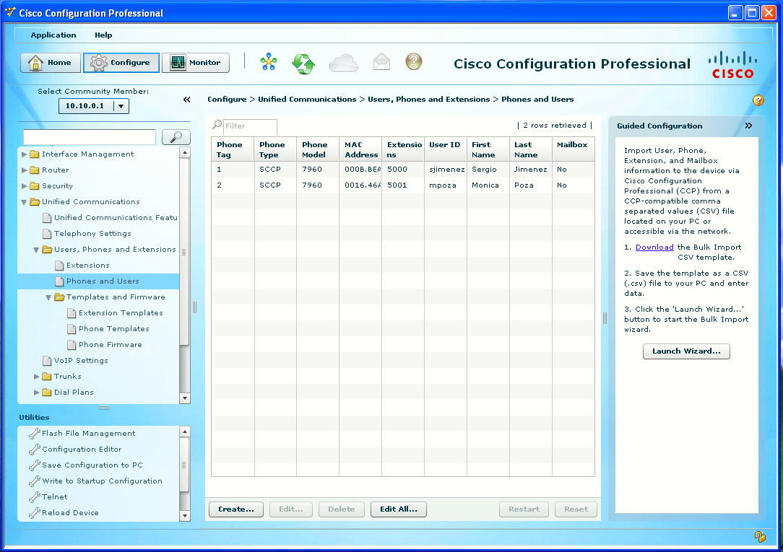Sort by Last Name column header
The image size is (783, 552).
coord(531,149)
